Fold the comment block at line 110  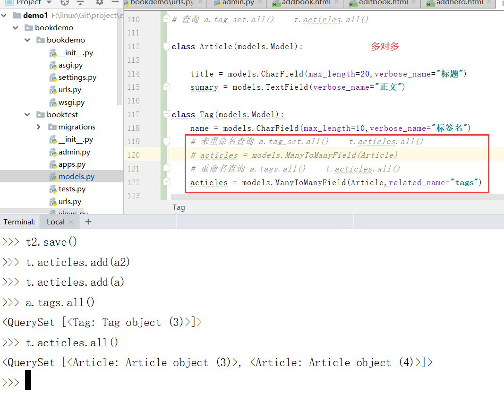[x=166, y=18]
